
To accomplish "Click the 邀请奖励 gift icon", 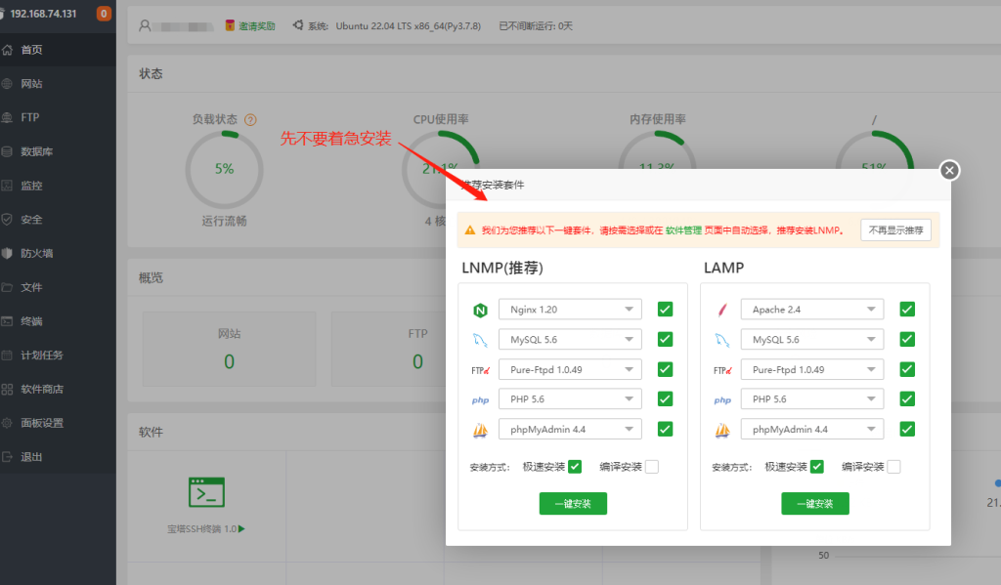I will pos(230,24).
